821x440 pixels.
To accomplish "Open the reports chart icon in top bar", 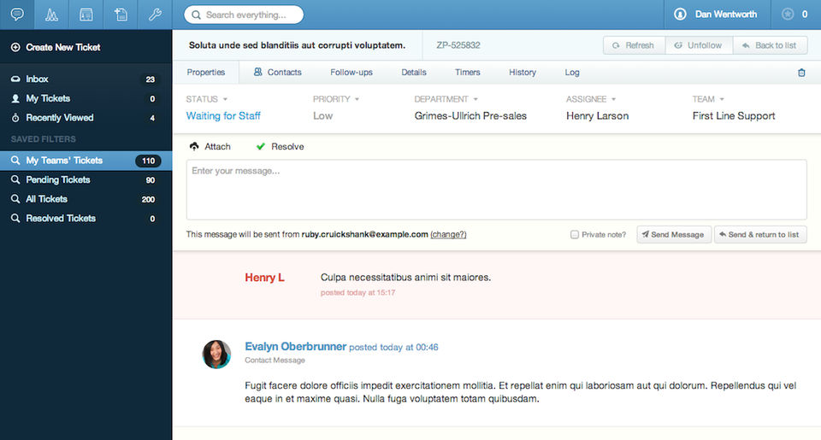I will click(51, 15).
